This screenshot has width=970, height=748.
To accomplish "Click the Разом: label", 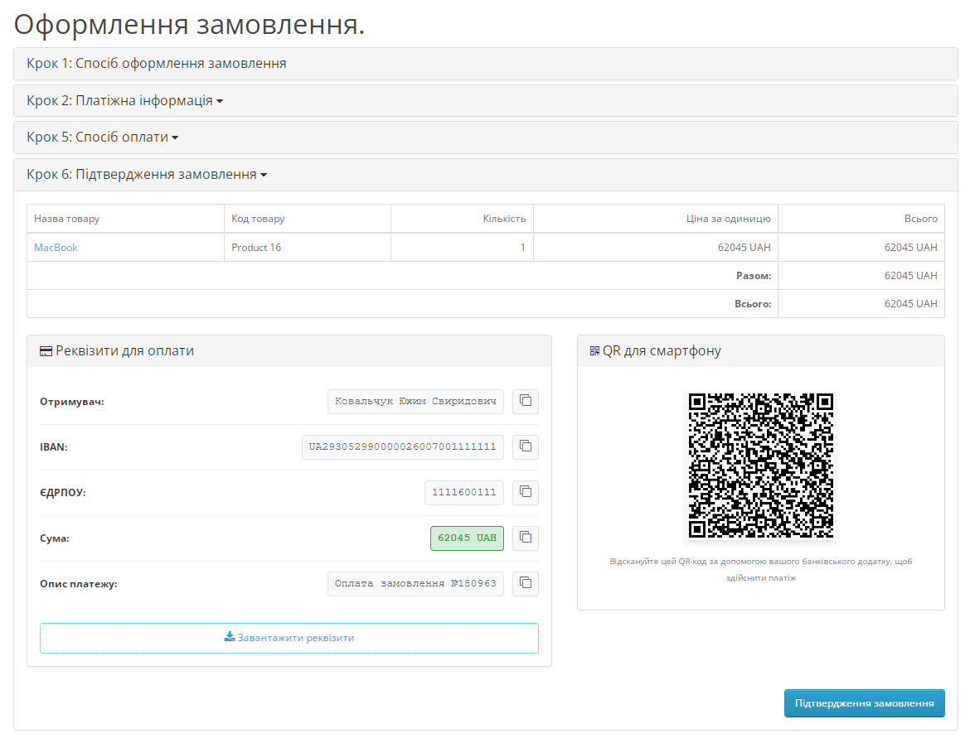I will (x=754, y=276).
